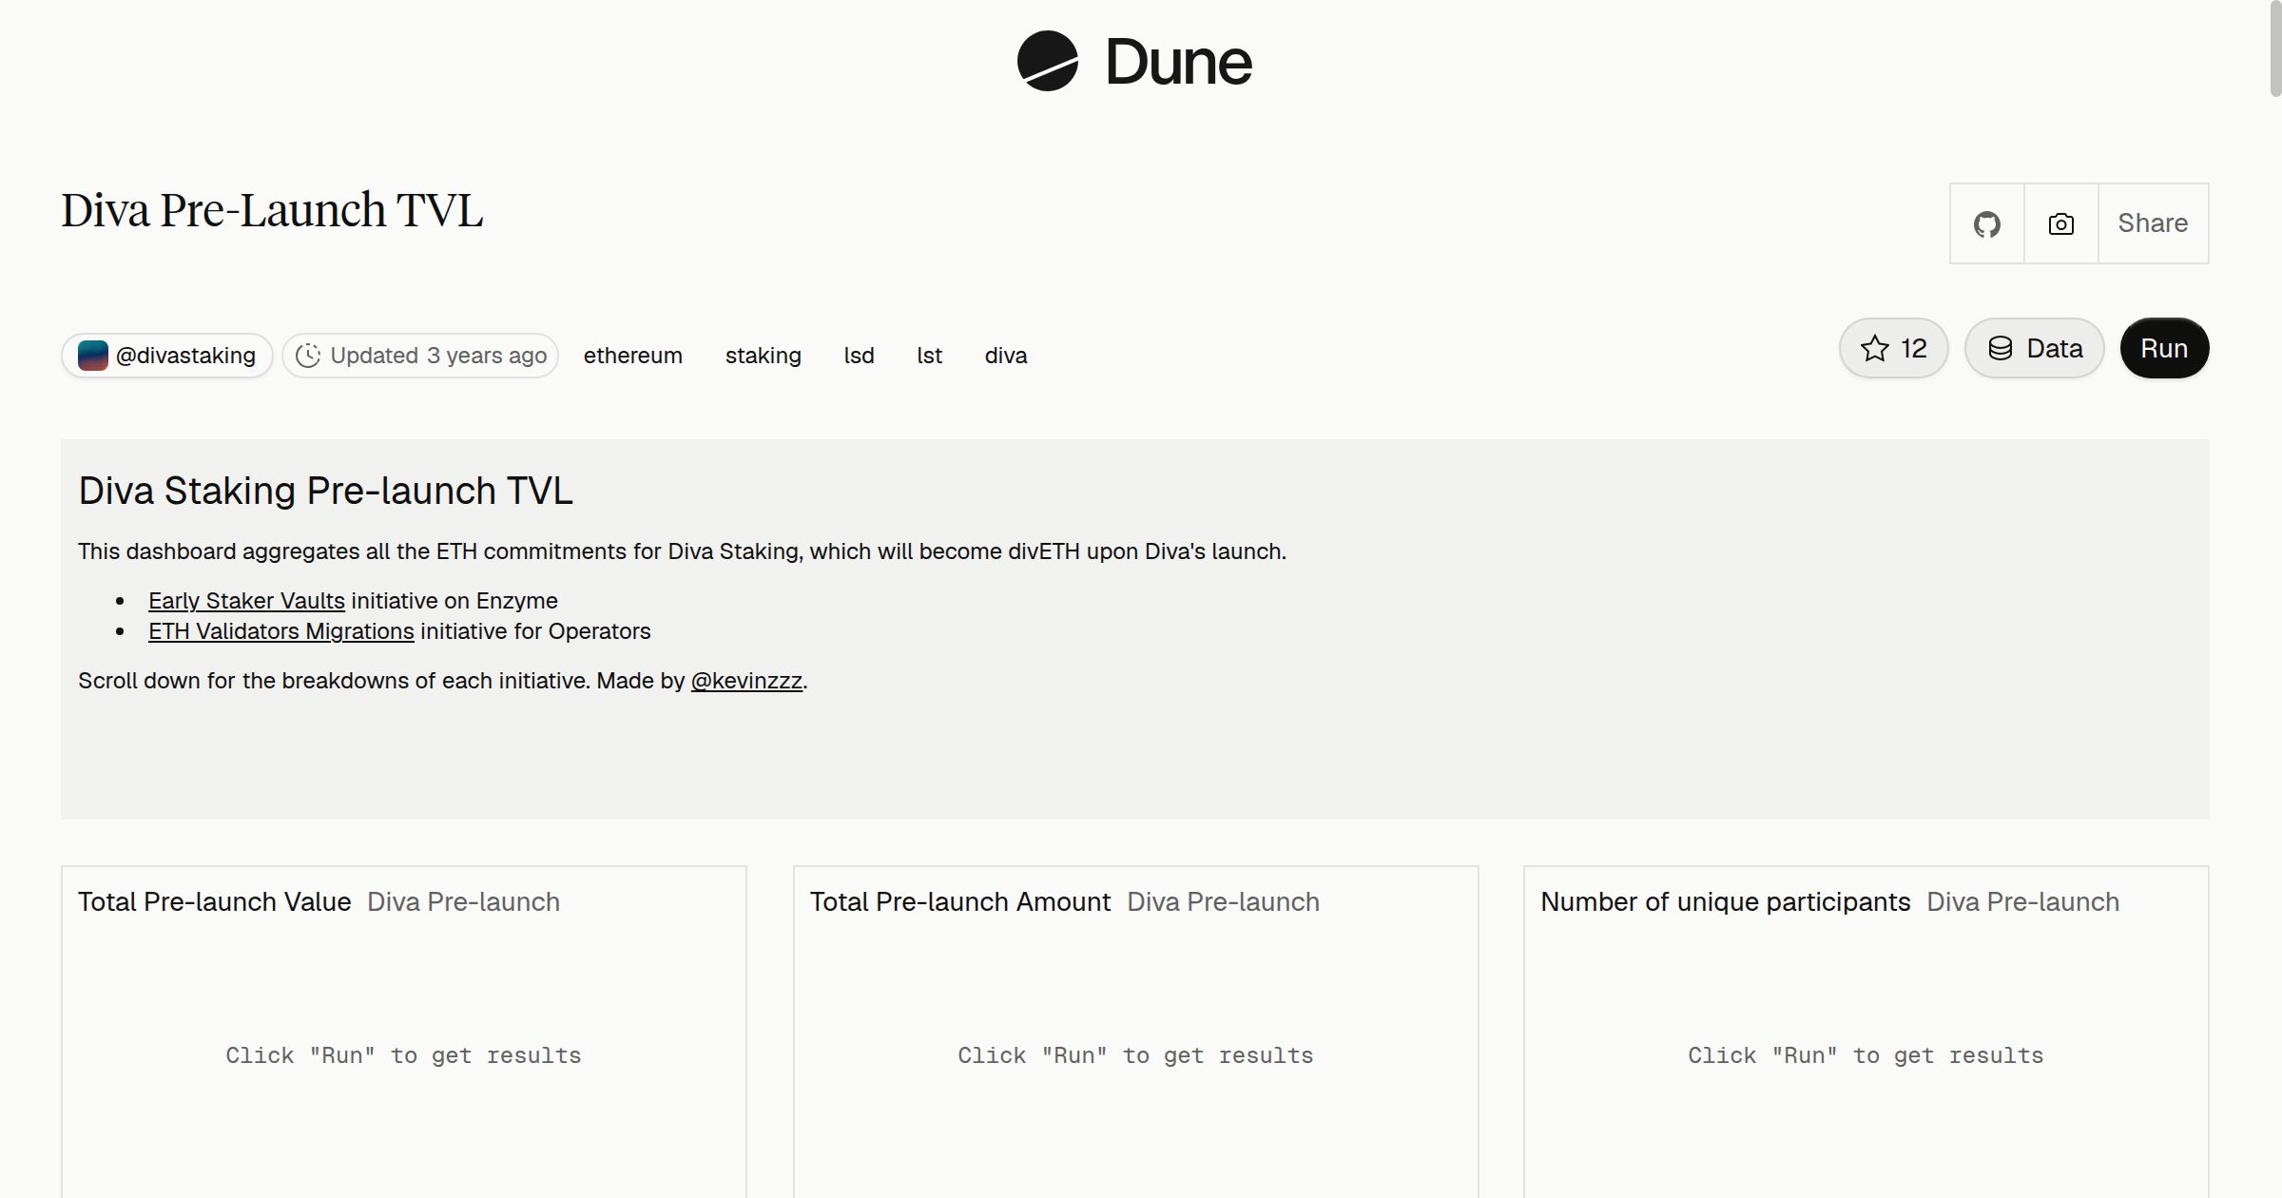Click the divastaking avatar icon
This screenshot has height=1198, width=2282.
tap(92, 356)
